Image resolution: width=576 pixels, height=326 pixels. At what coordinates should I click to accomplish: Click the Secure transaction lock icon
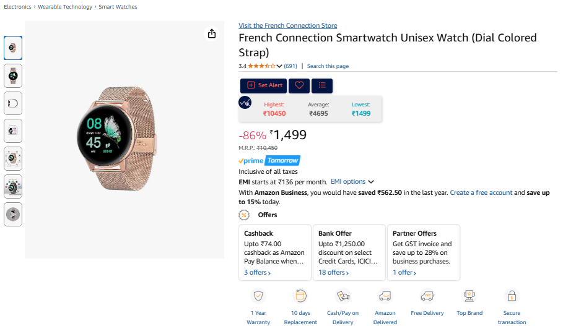[512, 296]
